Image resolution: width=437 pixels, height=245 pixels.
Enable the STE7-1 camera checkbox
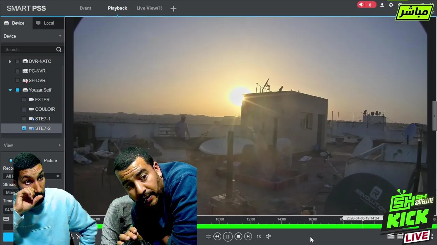[x=24, y=118]
